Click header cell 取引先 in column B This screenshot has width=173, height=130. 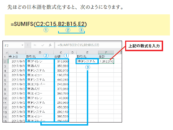(40, 57)
